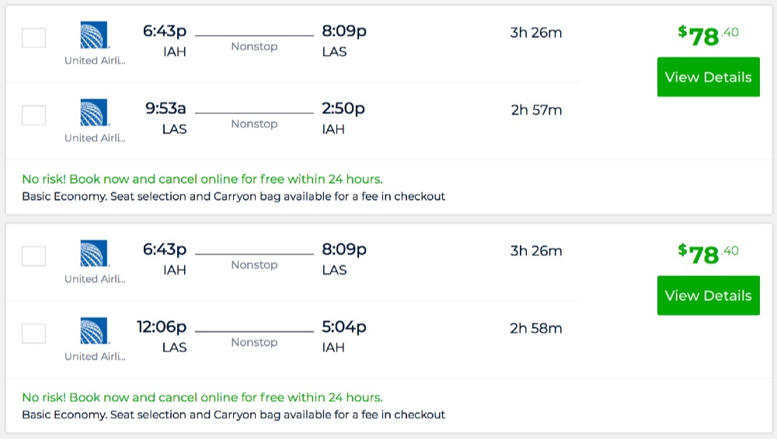Image resolution: width=777 pixels, height=439 pixels.
Task: Click the United logo on the 9:53a flight
Action: coord(94,112)
